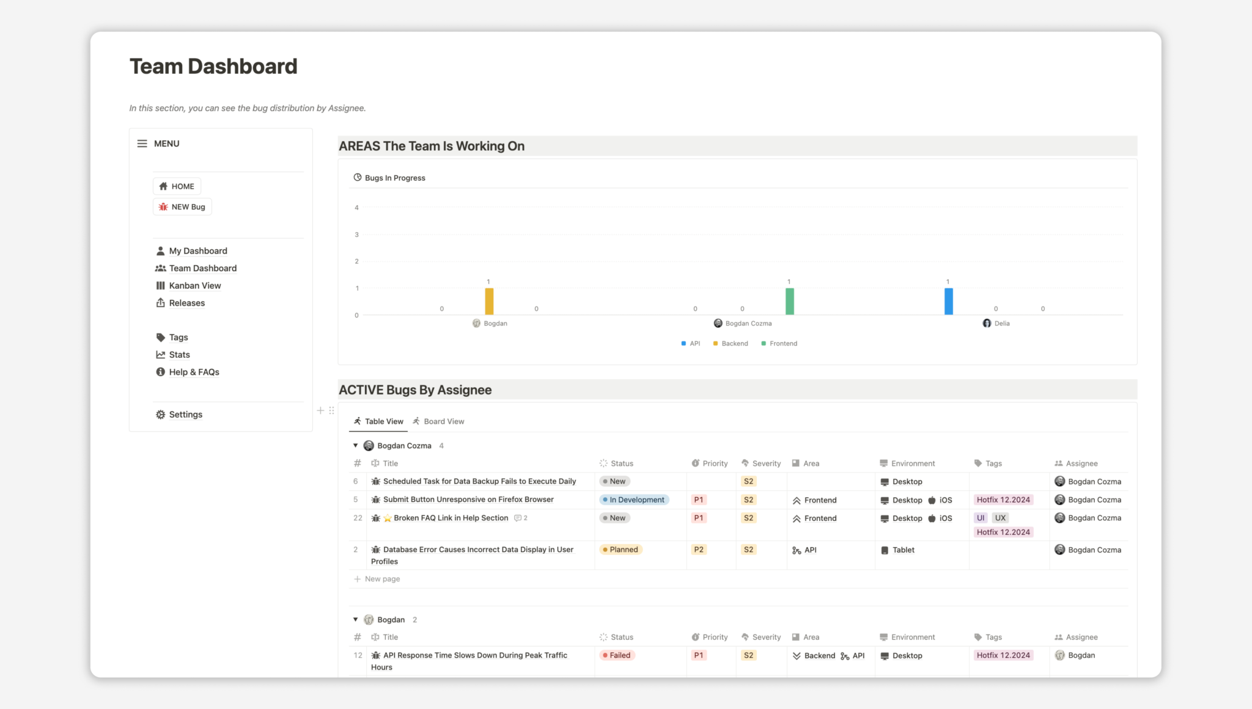Open the In Development status dropdown
1252x709 pixels.
pos(634,500)
